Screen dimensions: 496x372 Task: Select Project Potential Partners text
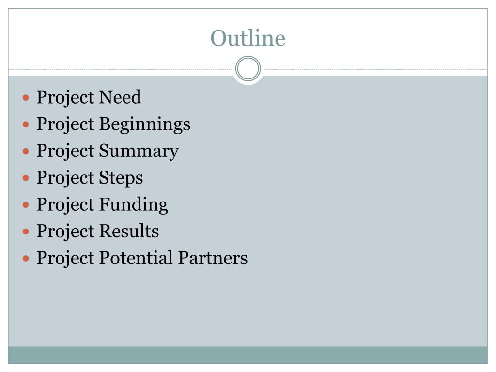click(x=142, y=258)
